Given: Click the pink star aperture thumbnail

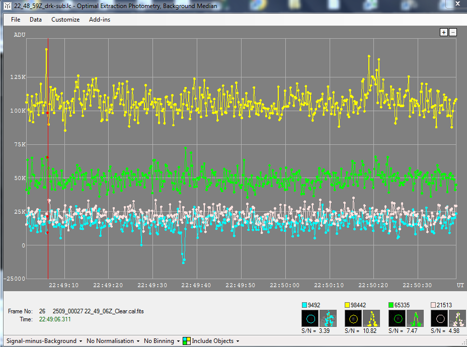Looking at the screenshot, I should (x=441, y=318).
